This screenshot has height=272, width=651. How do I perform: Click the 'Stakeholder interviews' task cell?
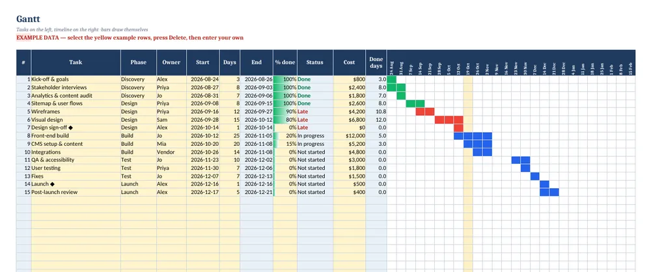click(x=76, y=87)
